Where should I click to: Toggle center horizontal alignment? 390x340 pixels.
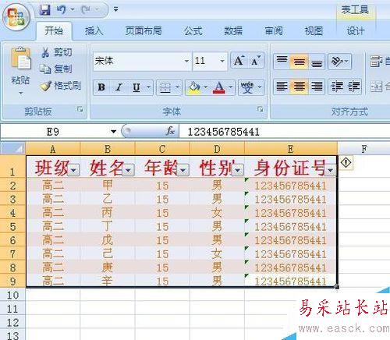(300, 87)
